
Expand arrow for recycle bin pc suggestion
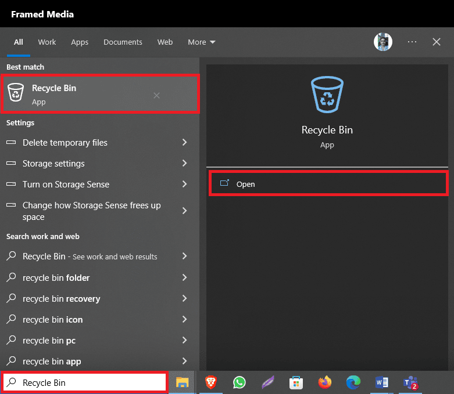(x=184, y=340)
